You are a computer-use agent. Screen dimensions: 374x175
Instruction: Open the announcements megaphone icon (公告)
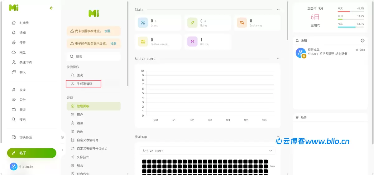pyautogui.click(x=13, y=100)
